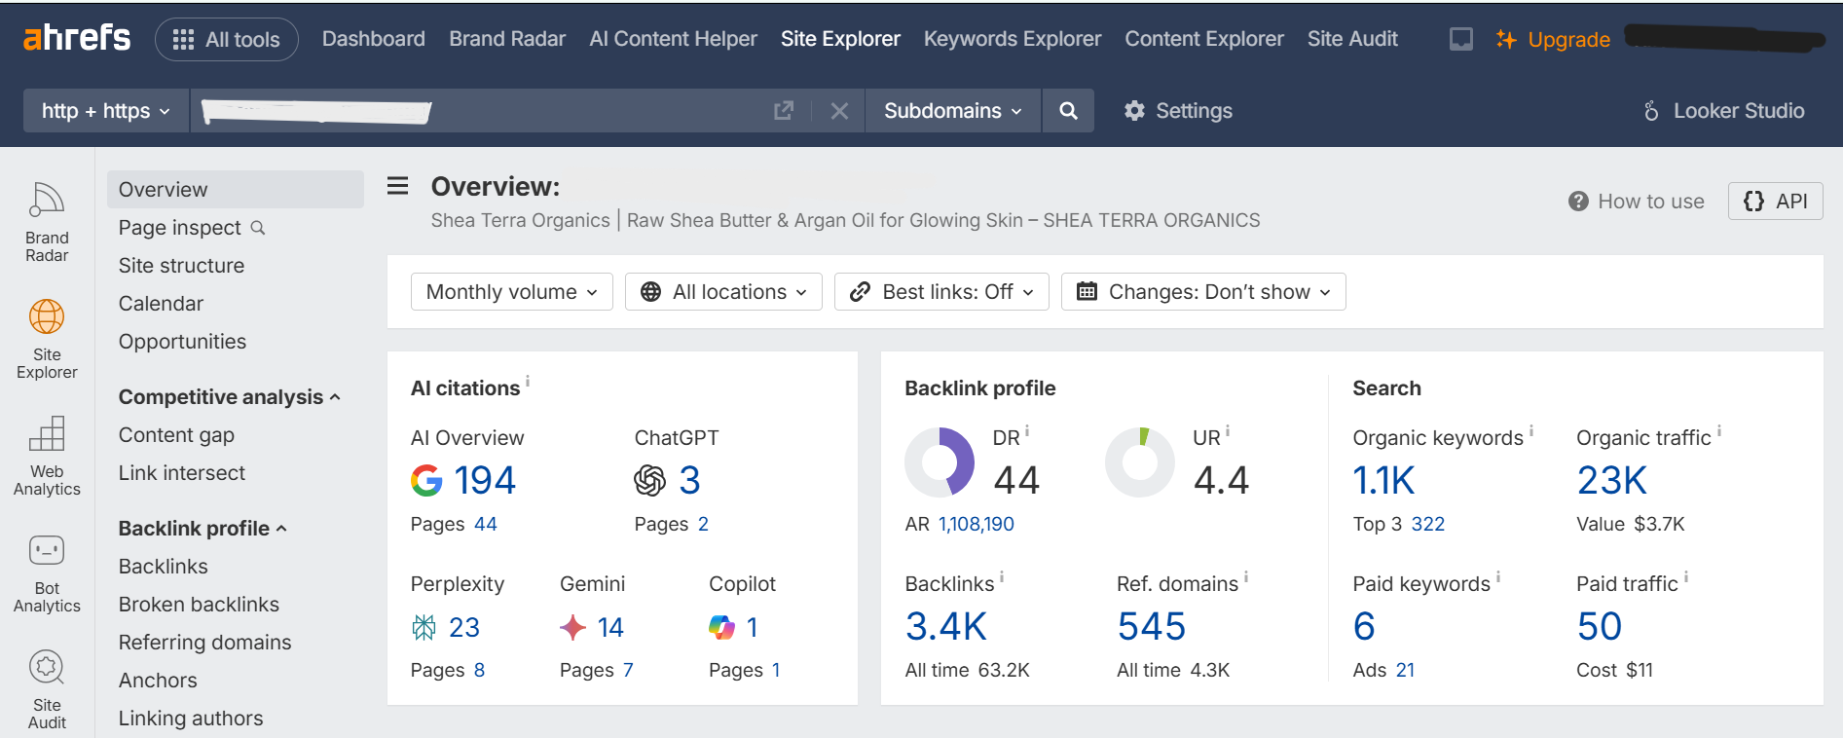1843x738 pixels.
Task: Open Settings with the gear icon
Action: (x=1178, y=111)
